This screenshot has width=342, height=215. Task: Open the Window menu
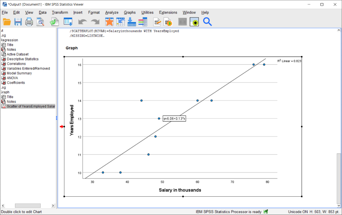pyautogui.click(x=189, y=12)
